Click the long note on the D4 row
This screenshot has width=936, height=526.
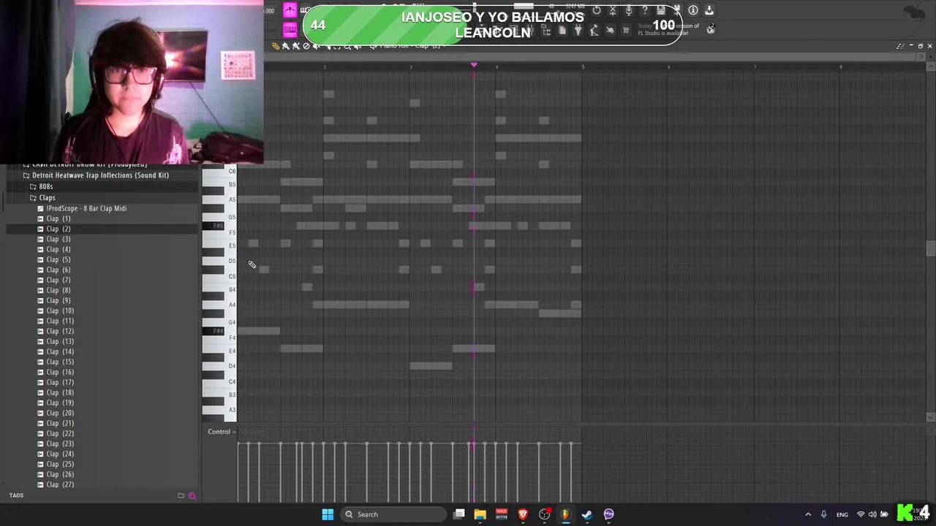click(x=431, y=366)
